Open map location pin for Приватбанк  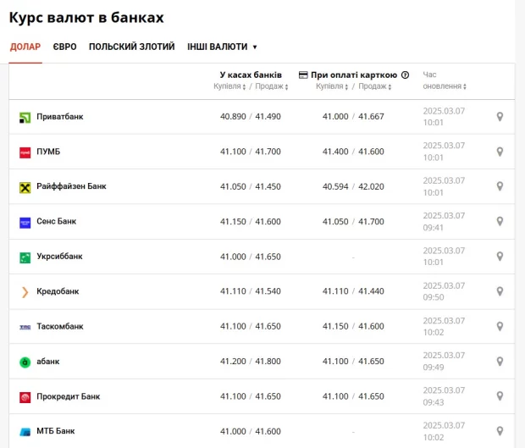500,117
